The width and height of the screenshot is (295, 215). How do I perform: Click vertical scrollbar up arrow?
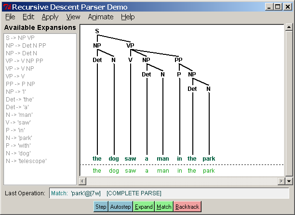coord(289,27)
